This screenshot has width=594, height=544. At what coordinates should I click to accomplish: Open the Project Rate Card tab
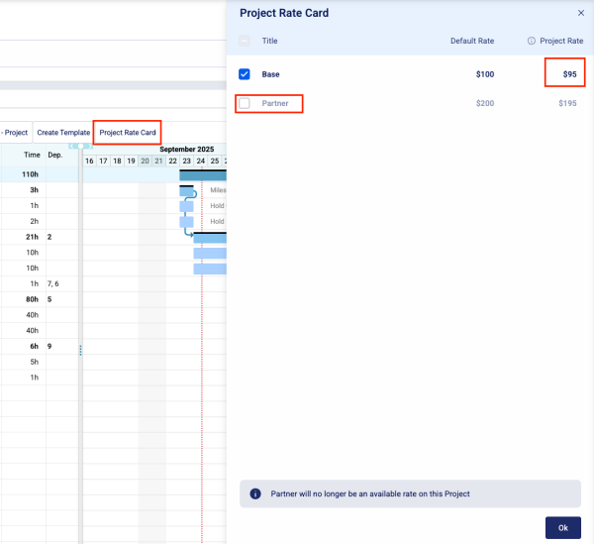coord(128,132)
